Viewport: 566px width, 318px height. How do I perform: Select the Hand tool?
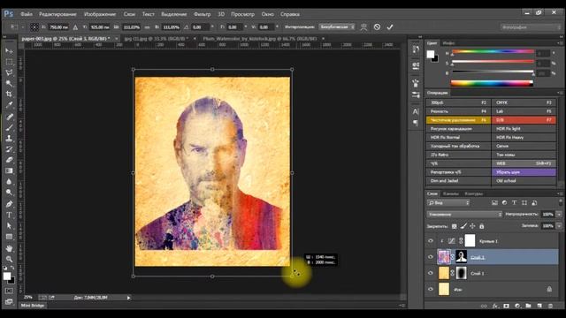[x=10, y=248]
